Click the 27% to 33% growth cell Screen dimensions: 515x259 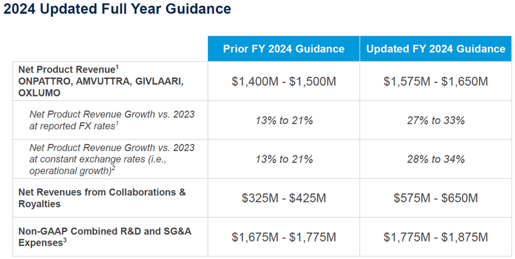coord(436,120)
